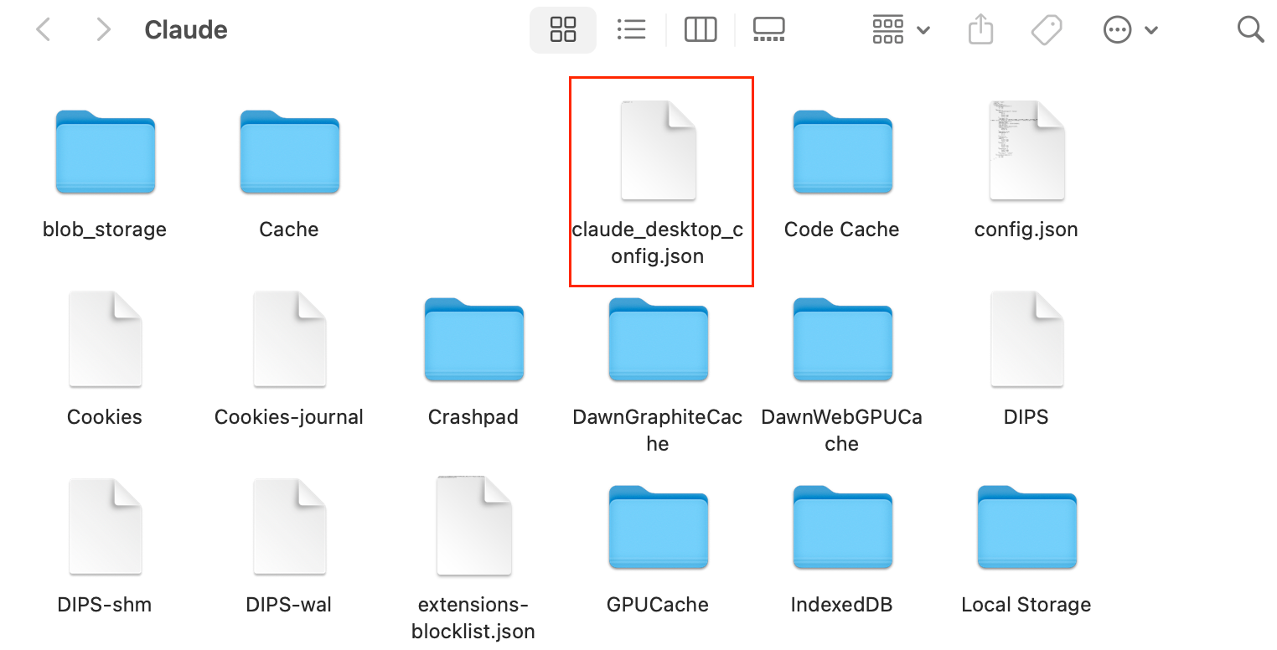
Task: Click the DawnWebGPUCache name label
Action: click(x=842, y=431)
